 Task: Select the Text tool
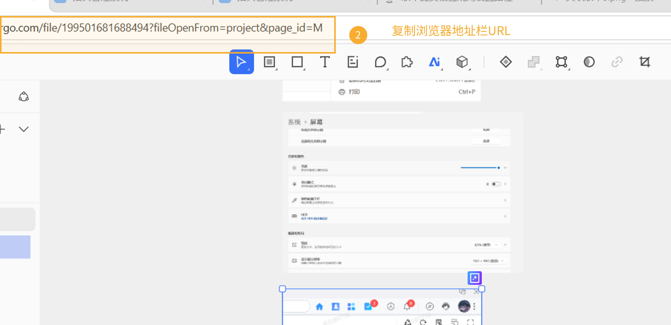tap(325, 62)
